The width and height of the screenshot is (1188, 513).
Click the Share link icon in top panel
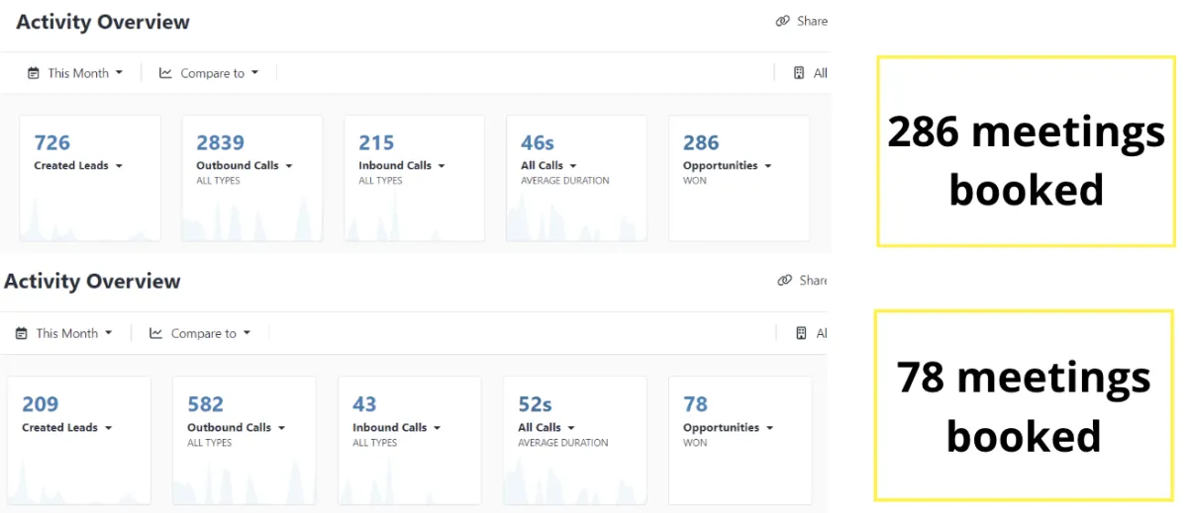tap(782, 21)
